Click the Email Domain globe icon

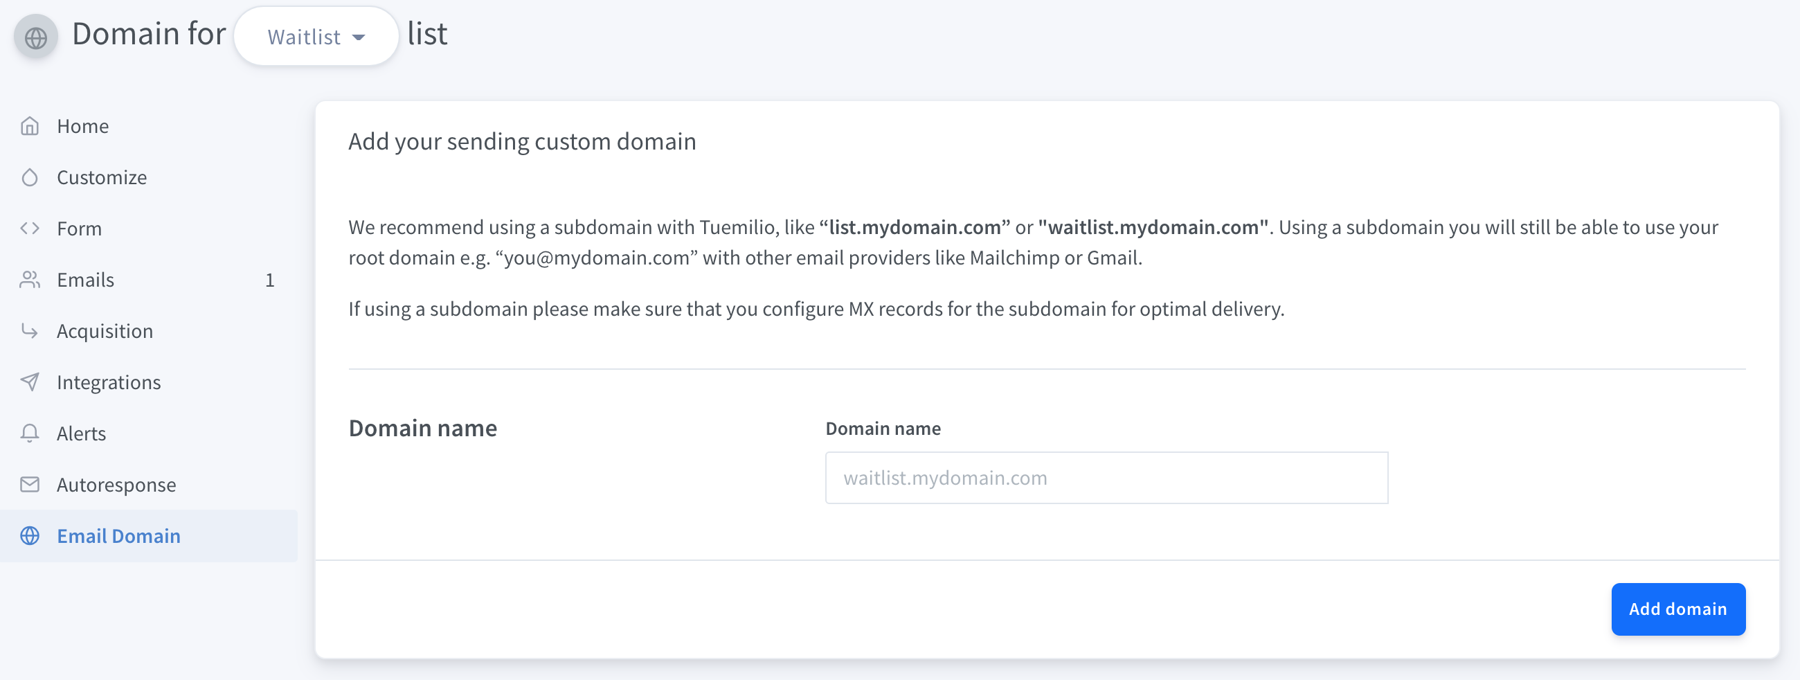[x=29, y=536]
